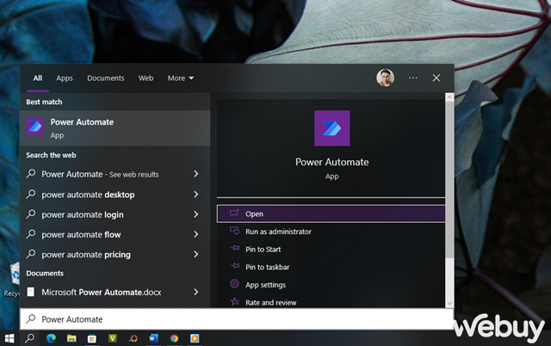Image resolution: width=551 pixels, height=346 pixels.
Task: Choose Open for Power Automate
Action: click(331, 214)
